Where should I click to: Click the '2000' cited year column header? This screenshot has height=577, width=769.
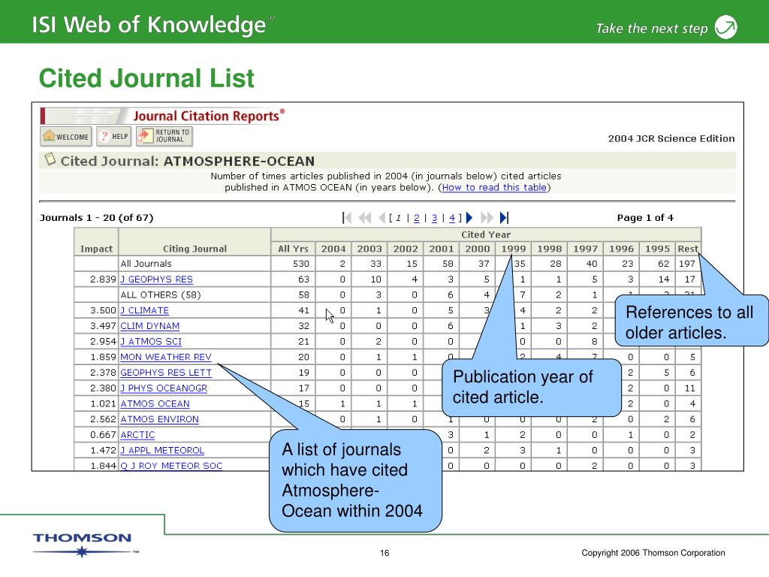pos(478,249)
